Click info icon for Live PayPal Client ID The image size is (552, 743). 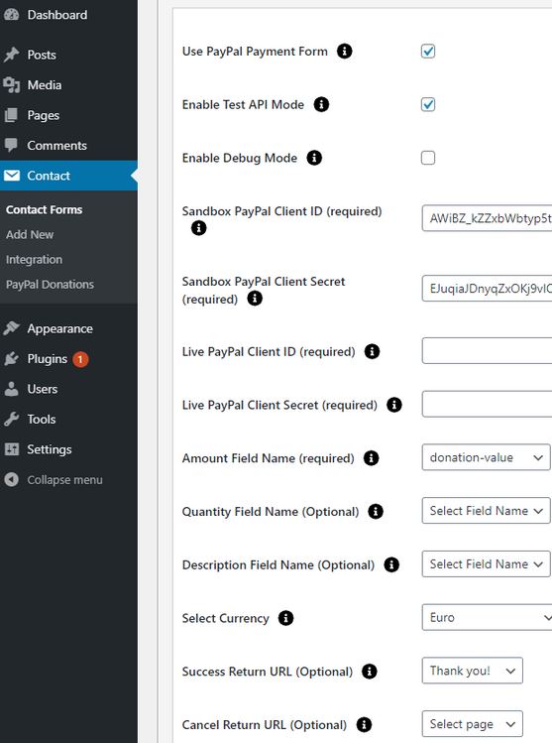(372, 351)
